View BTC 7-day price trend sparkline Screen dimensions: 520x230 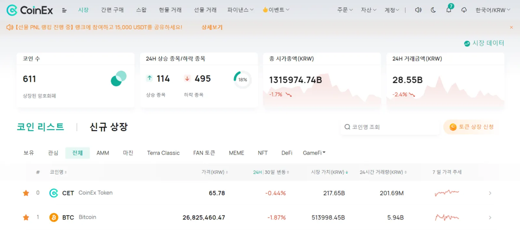(447, 217)
